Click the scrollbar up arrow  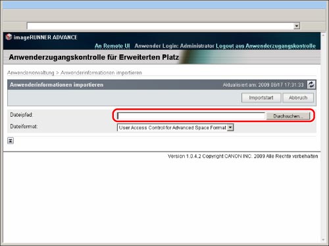(x=323, y=35)
